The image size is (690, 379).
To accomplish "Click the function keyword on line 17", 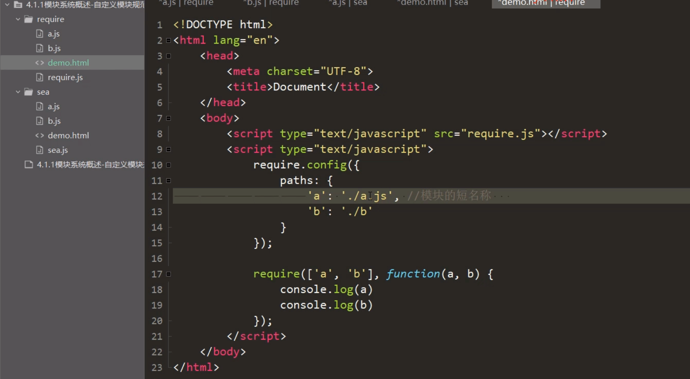I will (x=413, y=274).
